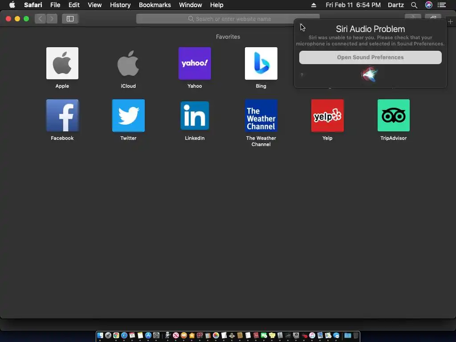Image resolution: width=456 pixels, height=342 pixels.
Task: Open App Store from the Dock
Action: click(x=148, y=335)
